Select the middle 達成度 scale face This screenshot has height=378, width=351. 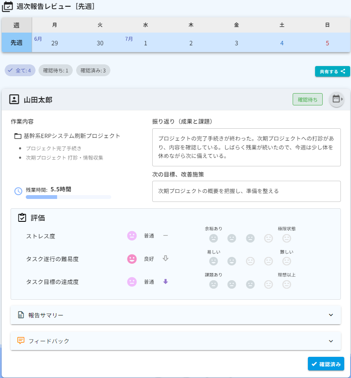(x=250, y=284)
